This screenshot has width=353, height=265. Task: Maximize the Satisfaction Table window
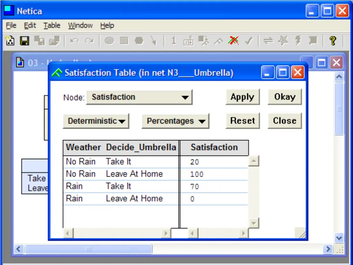(x=283, y=72)
